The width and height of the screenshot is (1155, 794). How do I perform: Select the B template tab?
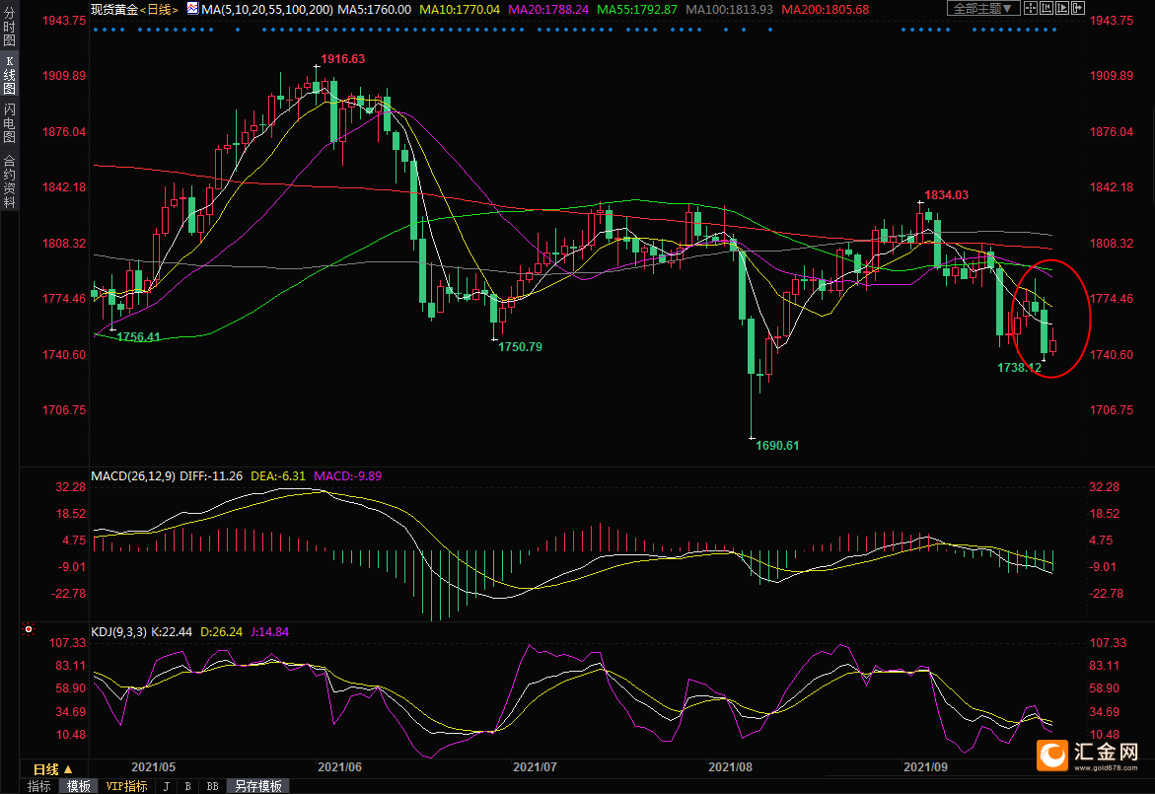click(x=187, y=787)
